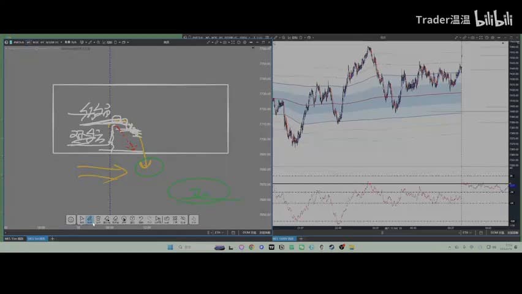Switch to the first MES tab at bottom left
The image size is (522, 294).
point(14,239)
